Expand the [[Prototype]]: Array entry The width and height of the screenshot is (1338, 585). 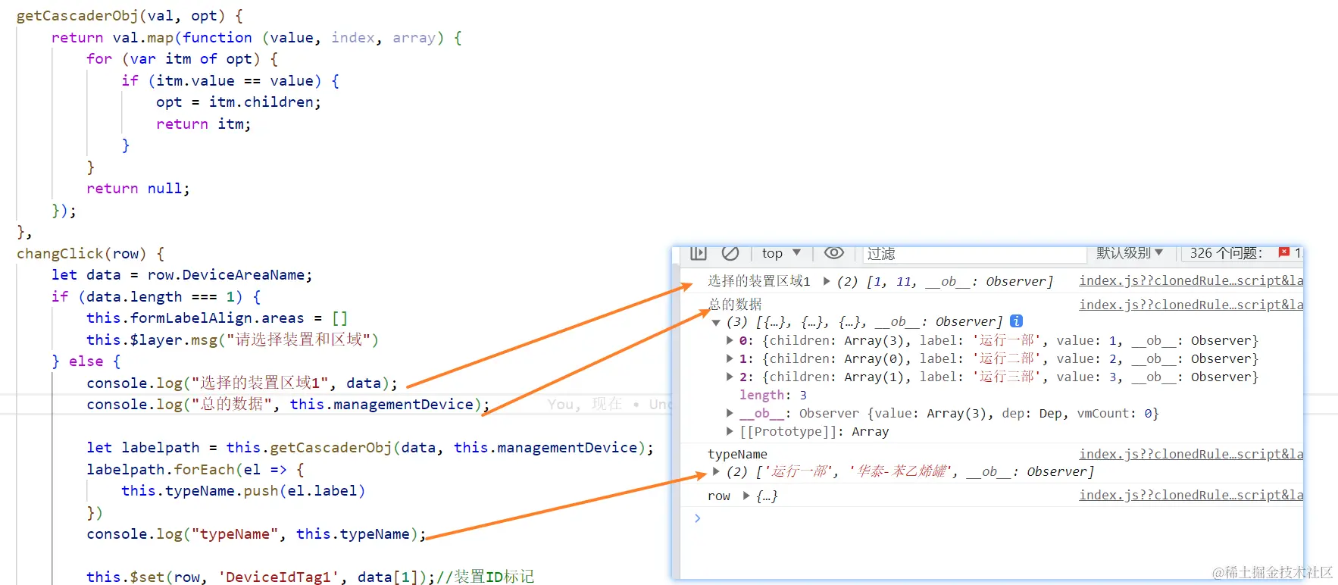point(730,431)
